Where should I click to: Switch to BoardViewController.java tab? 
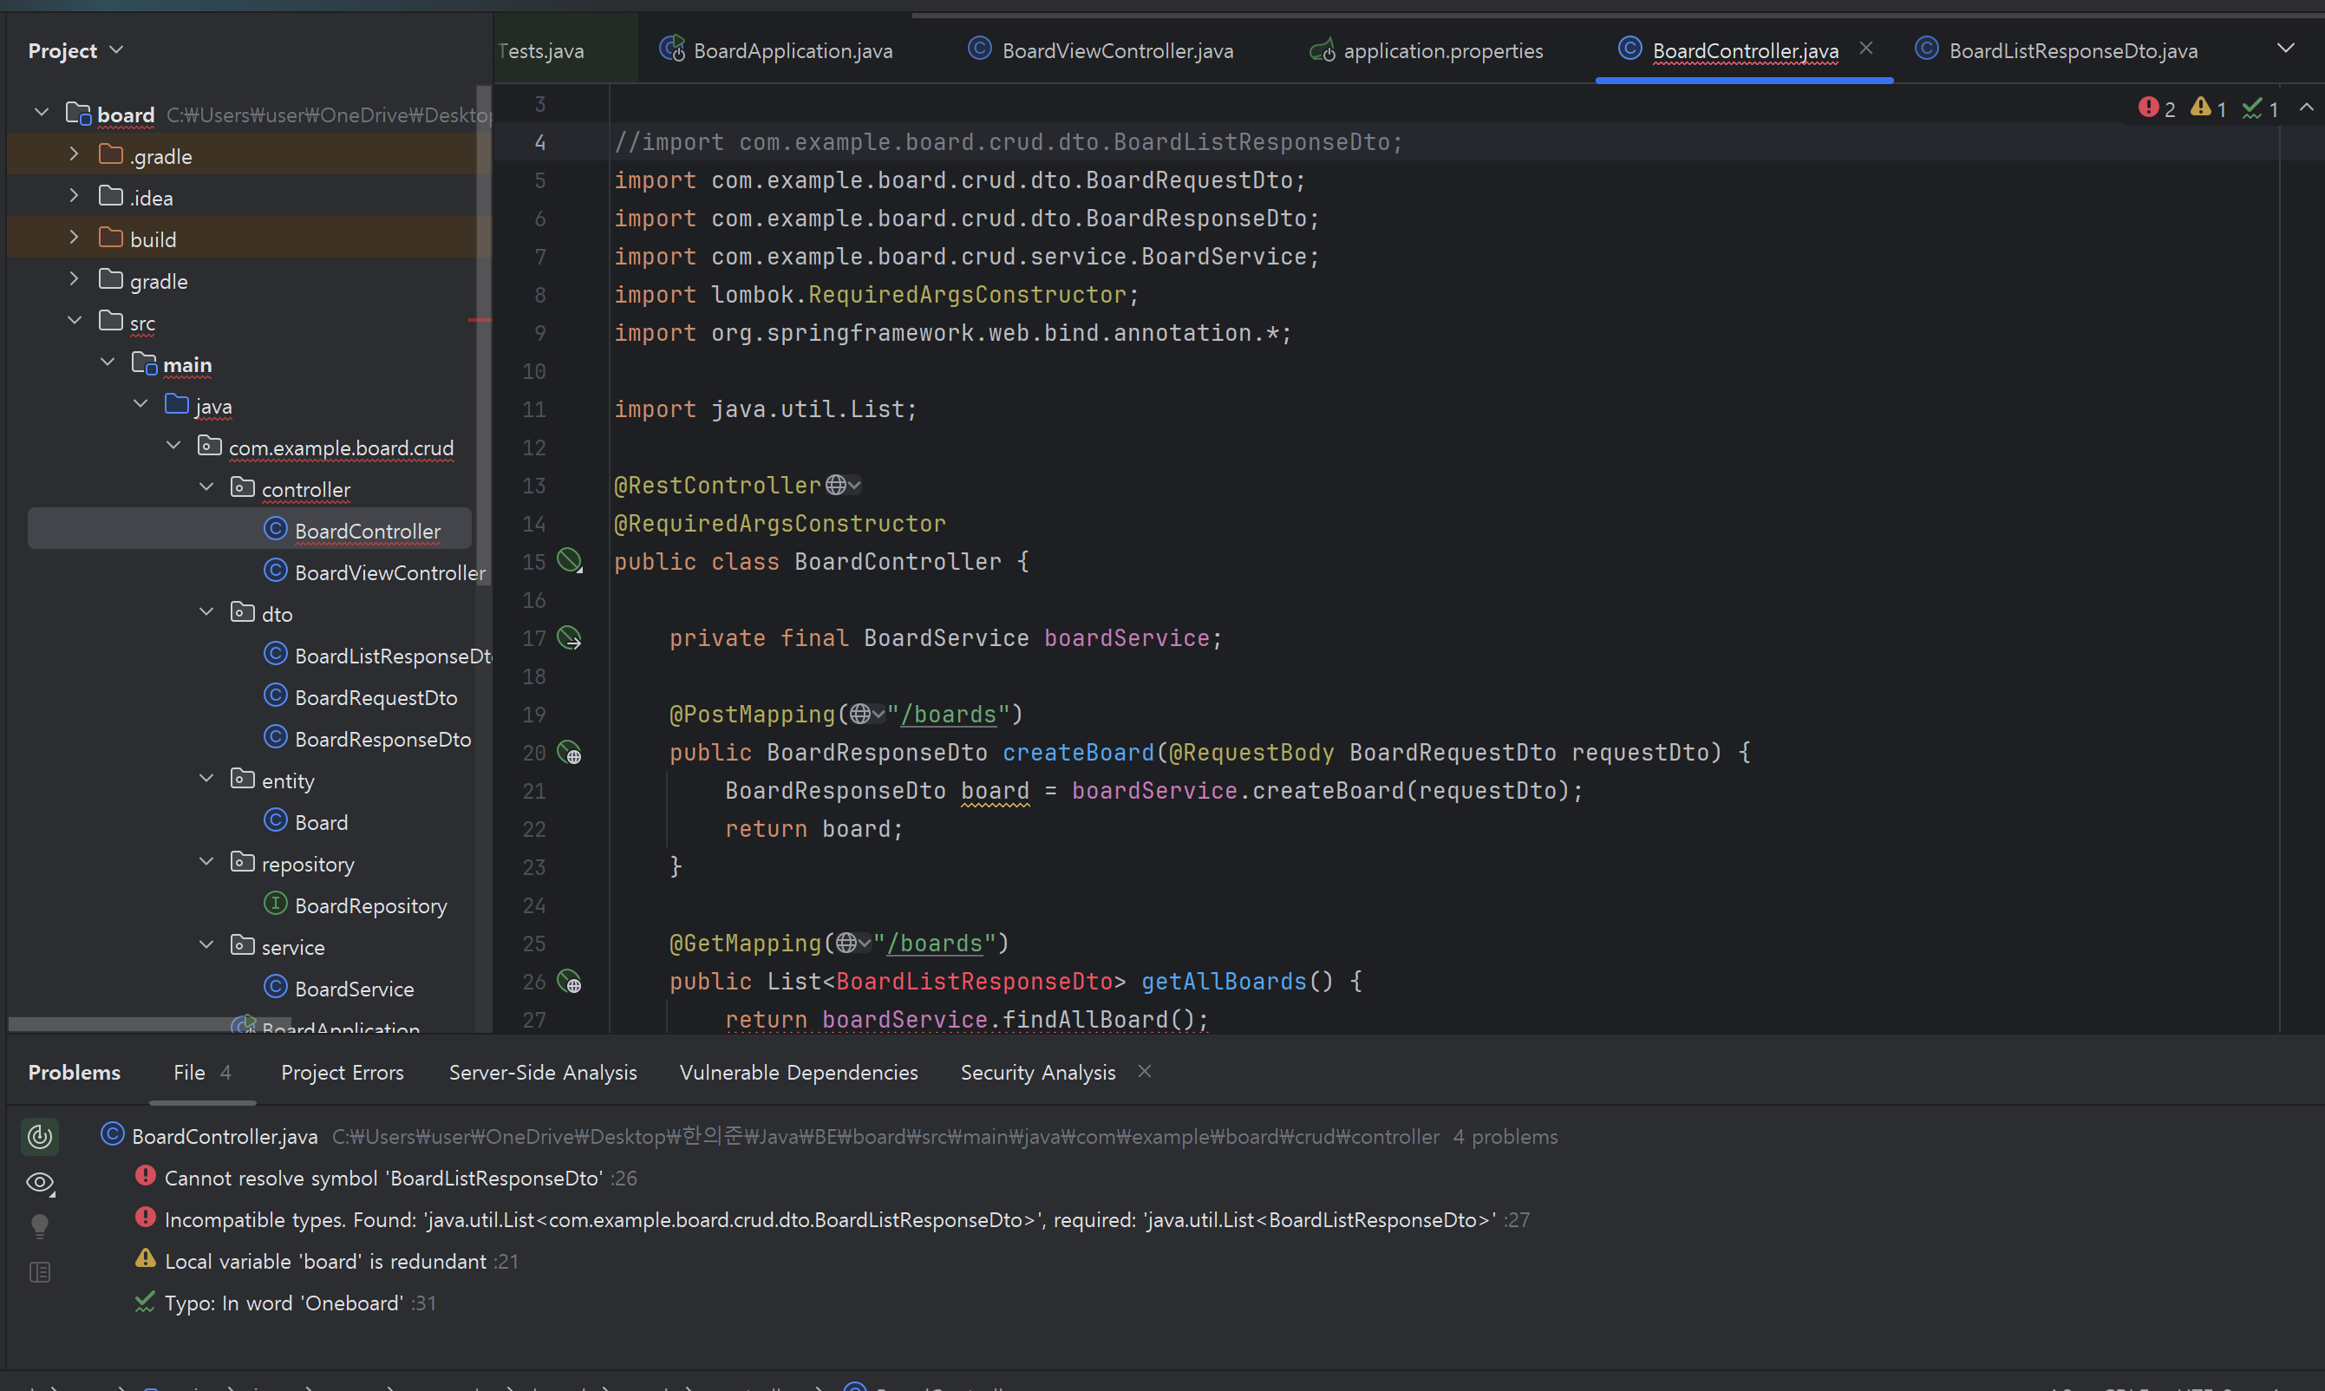point(1116,50)
